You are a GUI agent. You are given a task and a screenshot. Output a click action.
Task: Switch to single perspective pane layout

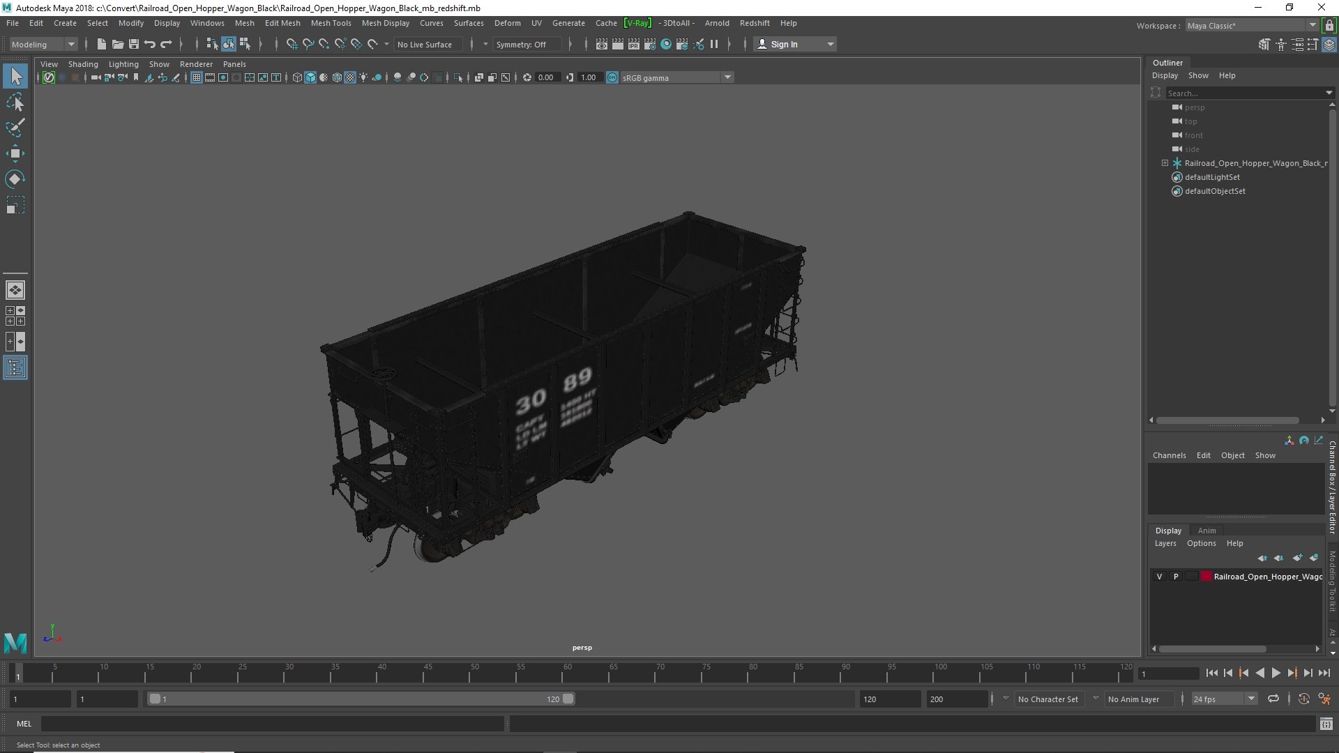15,290
